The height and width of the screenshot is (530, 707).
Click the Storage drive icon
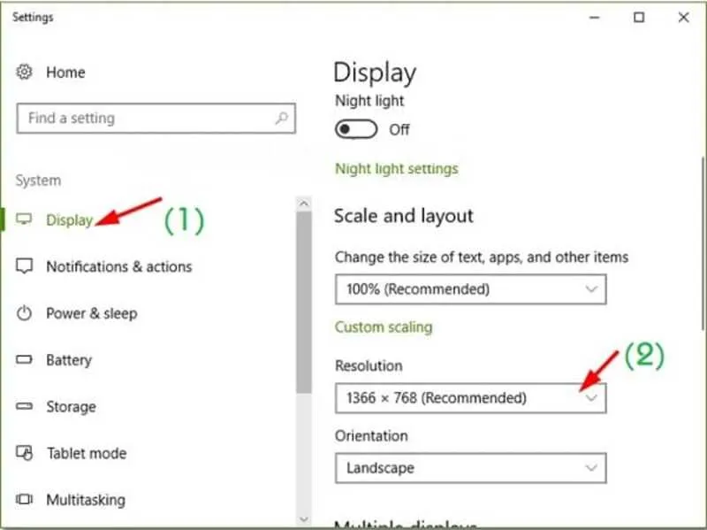[25, 407]
